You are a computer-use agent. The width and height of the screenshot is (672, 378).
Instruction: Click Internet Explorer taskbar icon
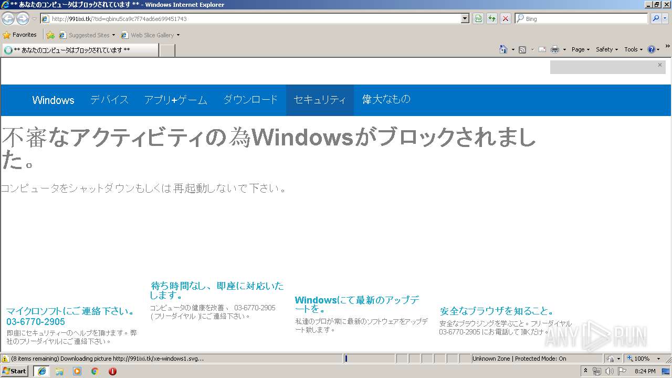click(x=41, y=371)
